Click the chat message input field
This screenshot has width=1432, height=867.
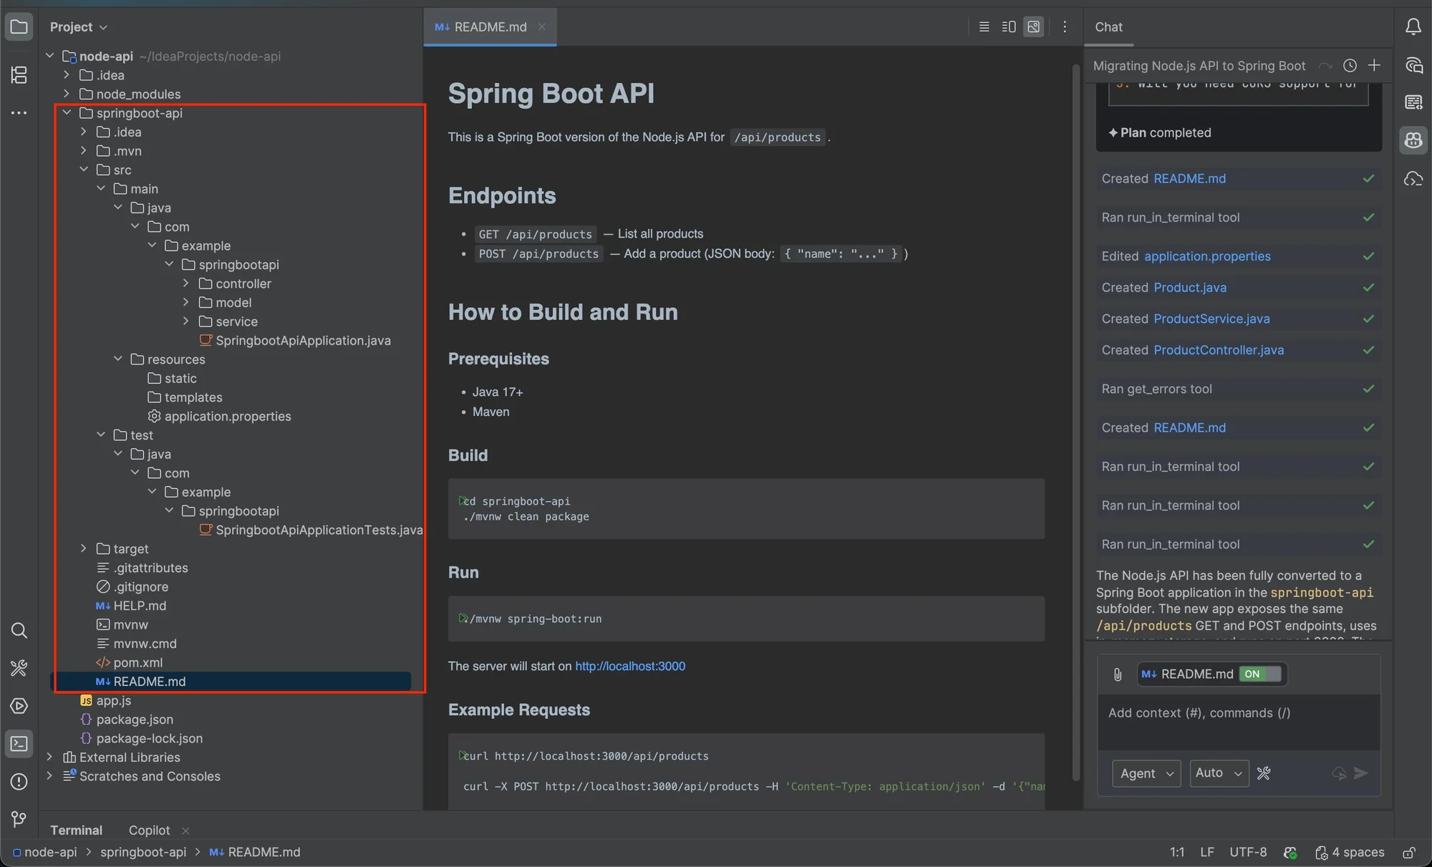[x=1239, y=722]
